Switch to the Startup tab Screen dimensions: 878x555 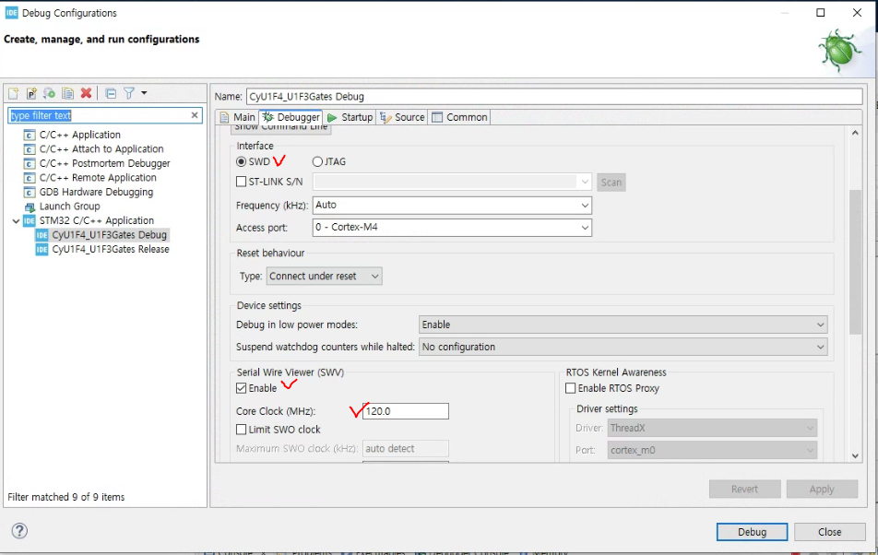coord(350,117)
